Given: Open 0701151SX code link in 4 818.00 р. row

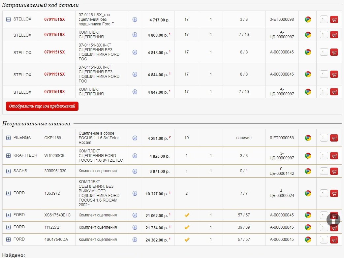Looking at the screenshot, I should [x=54, y=52].
